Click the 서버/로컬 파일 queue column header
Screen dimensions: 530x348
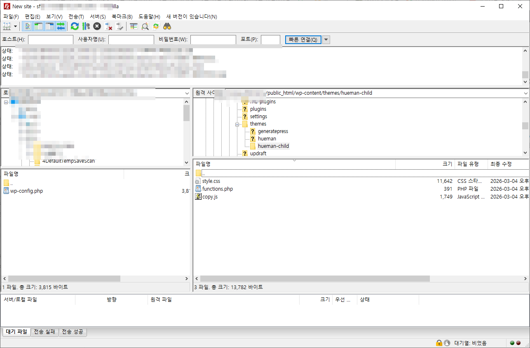click(x=38, y=299)
